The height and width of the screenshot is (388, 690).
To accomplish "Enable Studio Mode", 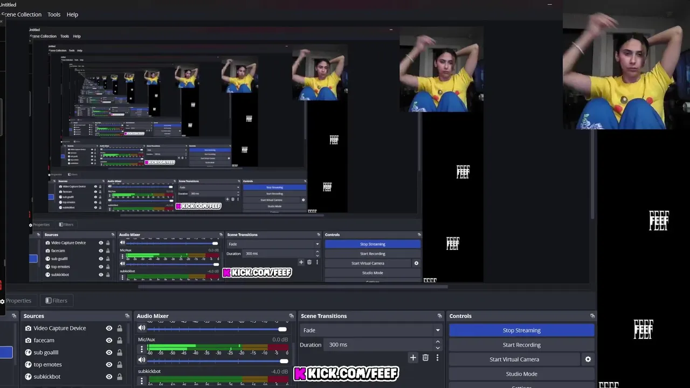I will tap(521, 374).
